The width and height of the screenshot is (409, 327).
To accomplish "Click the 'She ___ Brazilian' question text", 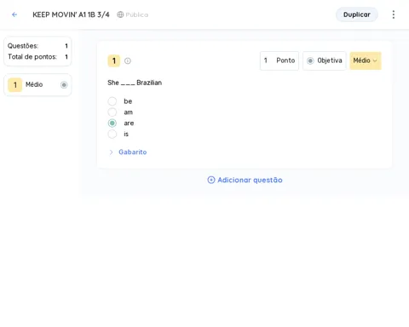I will [x=135, y=83].
